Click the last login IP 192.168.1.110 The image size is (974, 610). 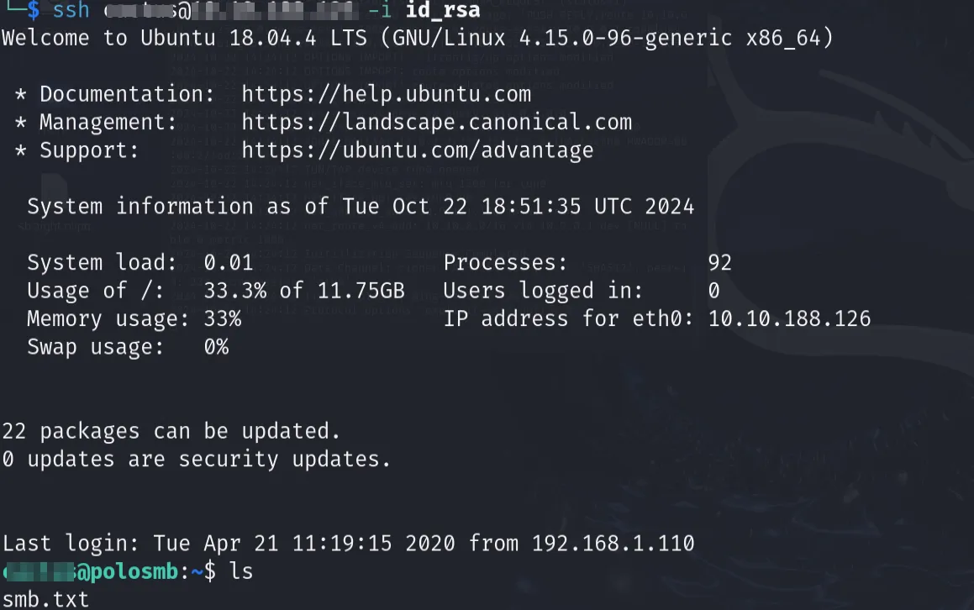(x=613, y=544)
